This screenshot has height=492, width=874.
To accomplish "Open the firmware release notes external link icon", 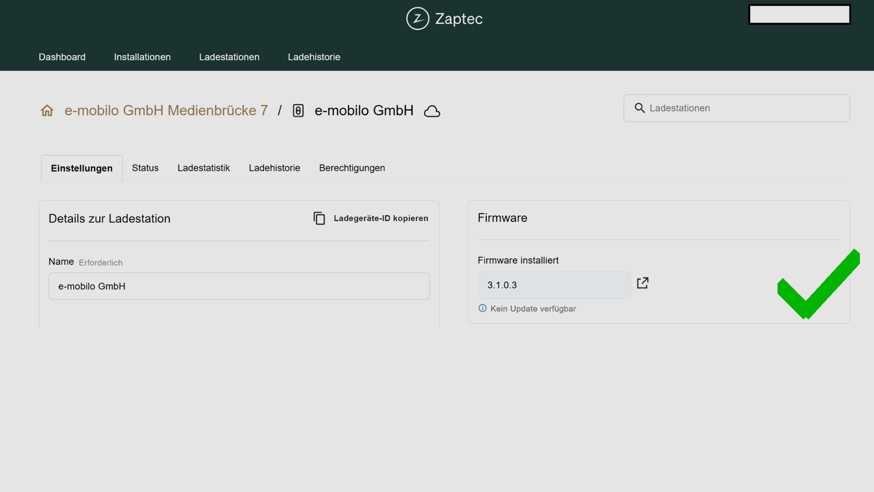I will pos(643,283).
